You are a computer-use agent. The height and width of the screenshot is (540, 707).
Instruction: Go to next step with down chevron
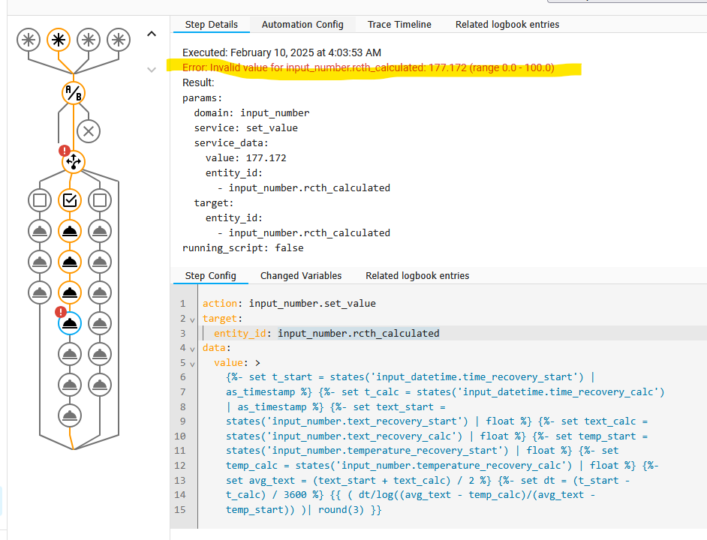point(152,70)
